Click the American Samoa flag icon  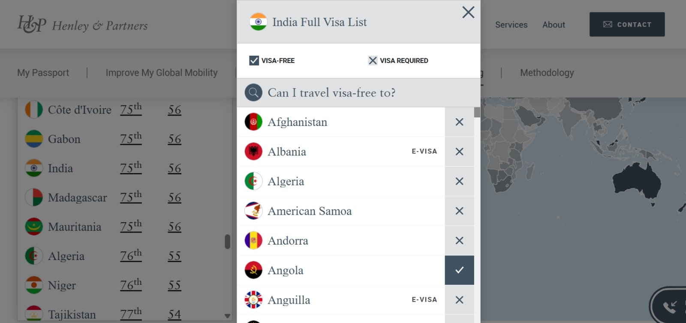pyautogui.click(x=253, y=211)
